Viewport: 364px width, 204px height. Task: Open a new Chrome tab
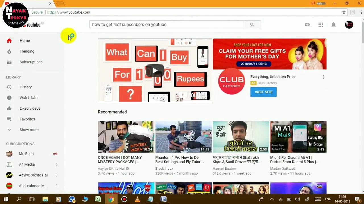click(60, 4)
